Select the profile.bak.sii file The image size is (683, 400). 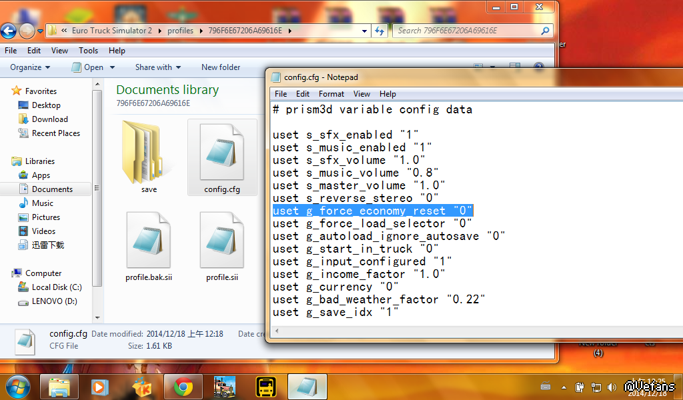[148, 243]
